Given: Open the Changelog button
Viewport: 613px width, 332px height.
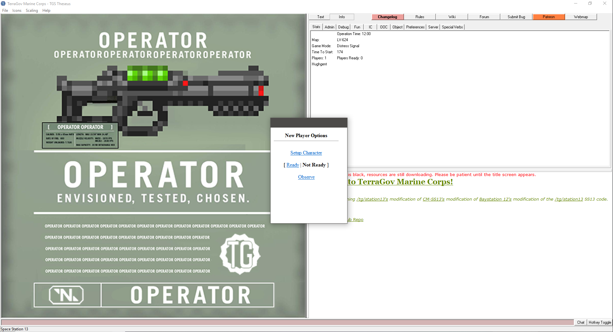Looking at the screenshot, I should (x=387, y=17).
